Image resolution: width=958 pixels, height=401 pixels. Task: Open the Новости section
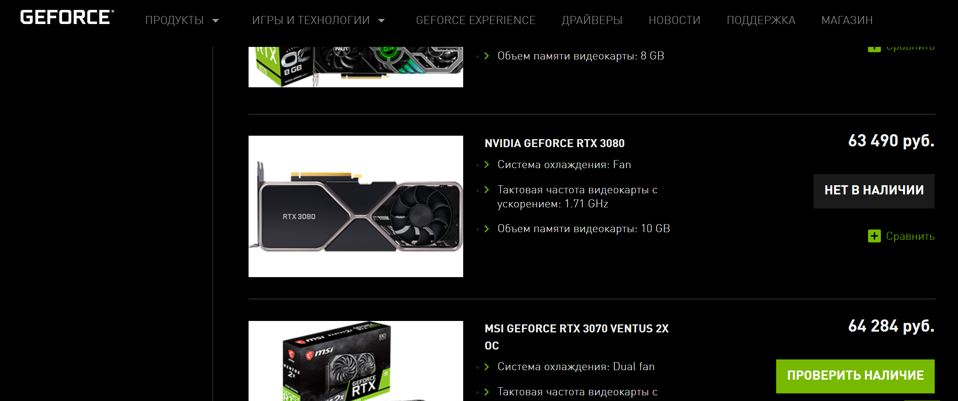coord(674,20)
